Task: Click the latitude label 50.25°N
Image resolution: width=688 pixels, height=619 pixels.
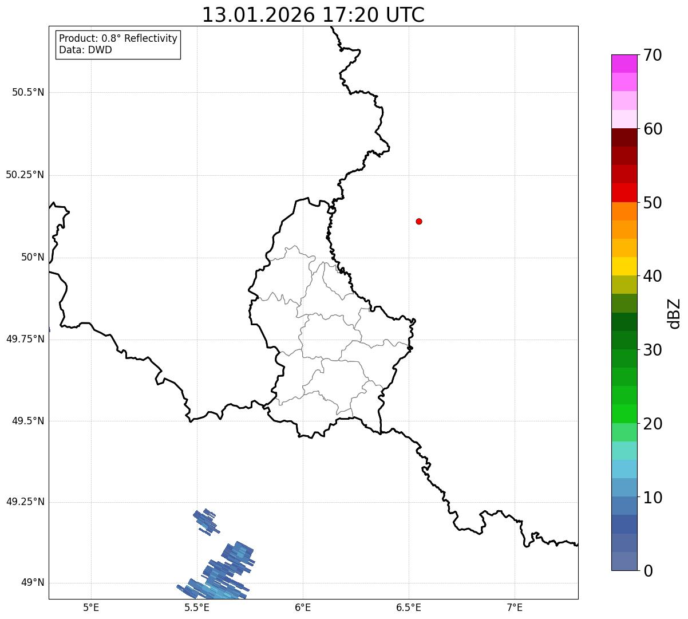Action: click(25, 175)
